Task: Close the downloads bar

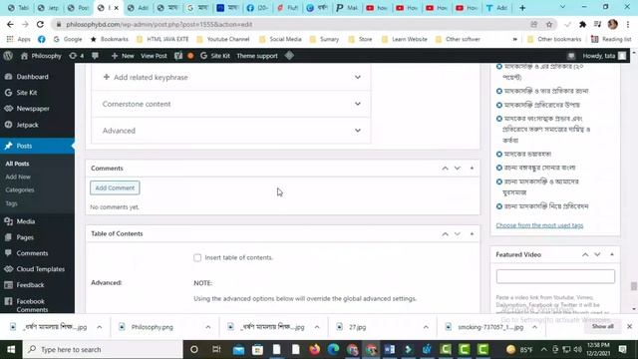Action: point(629,326)
